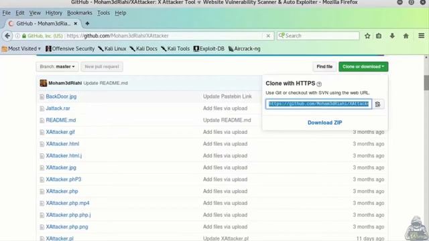Open XAttacker.php file
The width and height of the screenshot is (429, 241).
coord(62,191)
